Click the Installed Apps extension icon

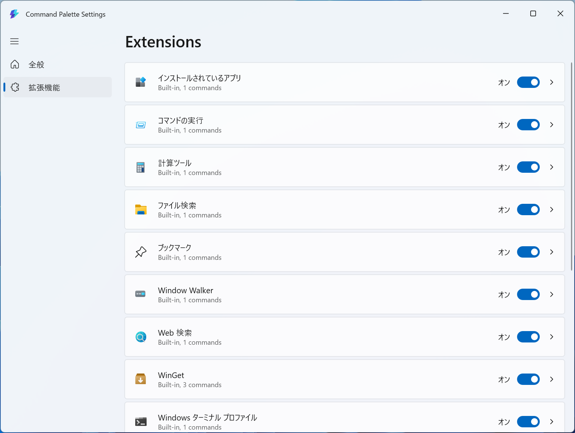click(141, 82)
